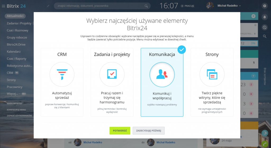Expand the Więcej... menu section
Viewport: 271px width, 148px height.
click(13, 94)
